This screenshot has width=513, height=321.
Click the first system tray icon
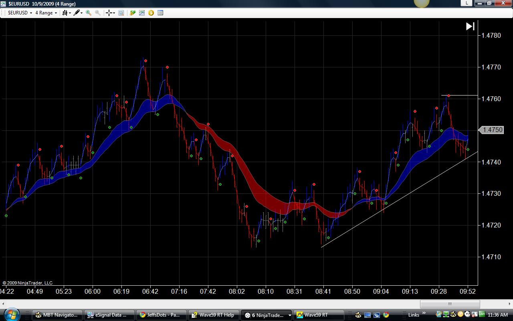coord(439,314)
